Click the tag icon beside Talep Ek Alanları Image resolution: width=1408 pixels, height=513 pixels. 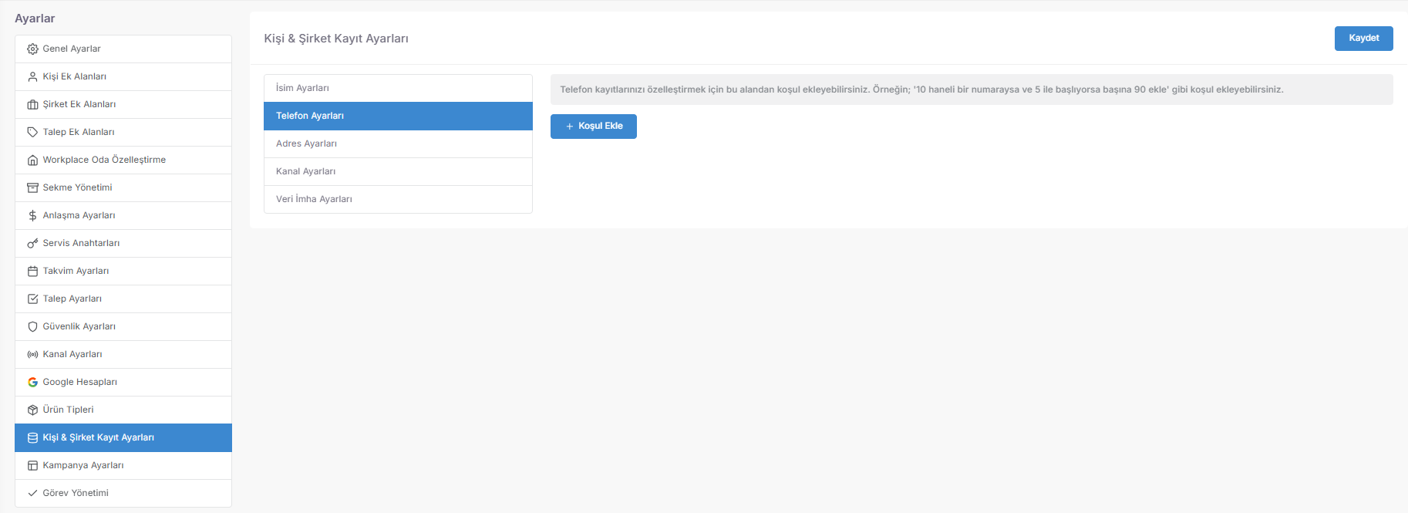[x=32, y=132]
